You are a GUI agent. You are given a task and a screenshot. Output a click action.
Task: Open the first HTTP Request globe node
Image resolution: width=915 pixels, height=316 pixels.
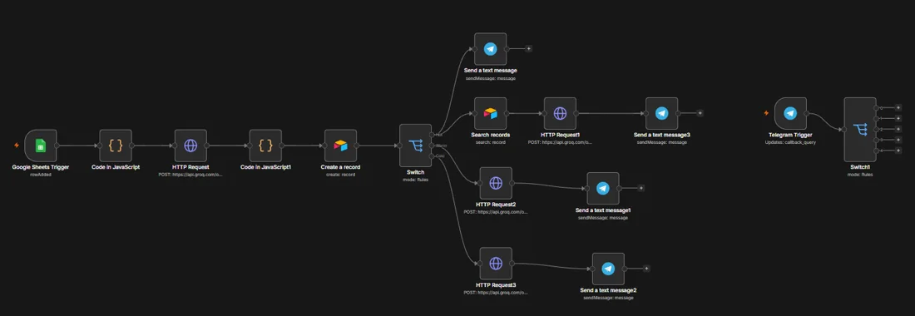pos(190,146)
